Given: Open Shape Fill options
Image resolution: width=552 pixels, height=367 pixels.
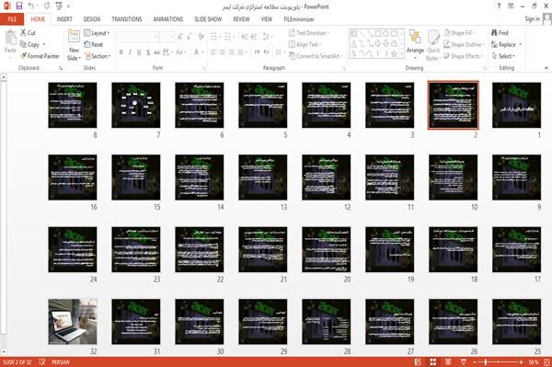Looking at the screenshot, I should pyautogui.click(x=459, y=33).
